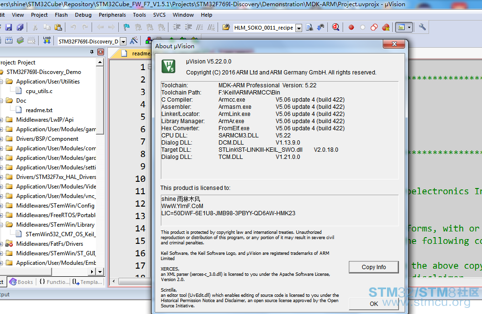Close the About µVision dialog
The image size is (482, 314).
394,44
